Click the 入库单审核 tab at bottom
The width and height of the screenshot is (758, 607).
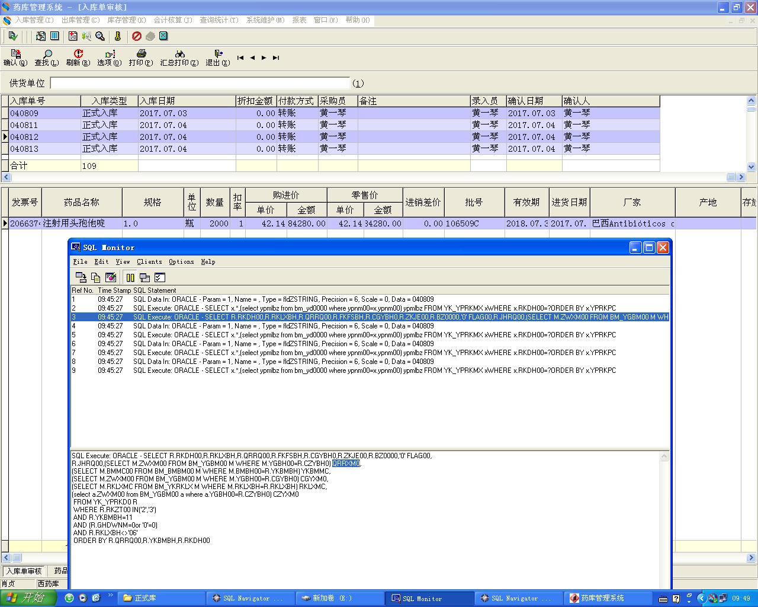24,571
